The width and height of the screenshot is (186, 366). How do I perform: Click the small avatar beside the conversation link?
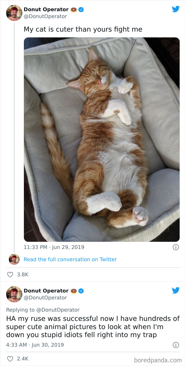point(14,259)
